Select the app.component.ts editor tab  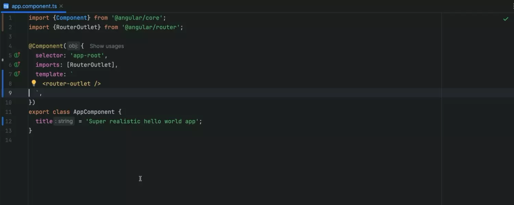(x=34, y=6)
